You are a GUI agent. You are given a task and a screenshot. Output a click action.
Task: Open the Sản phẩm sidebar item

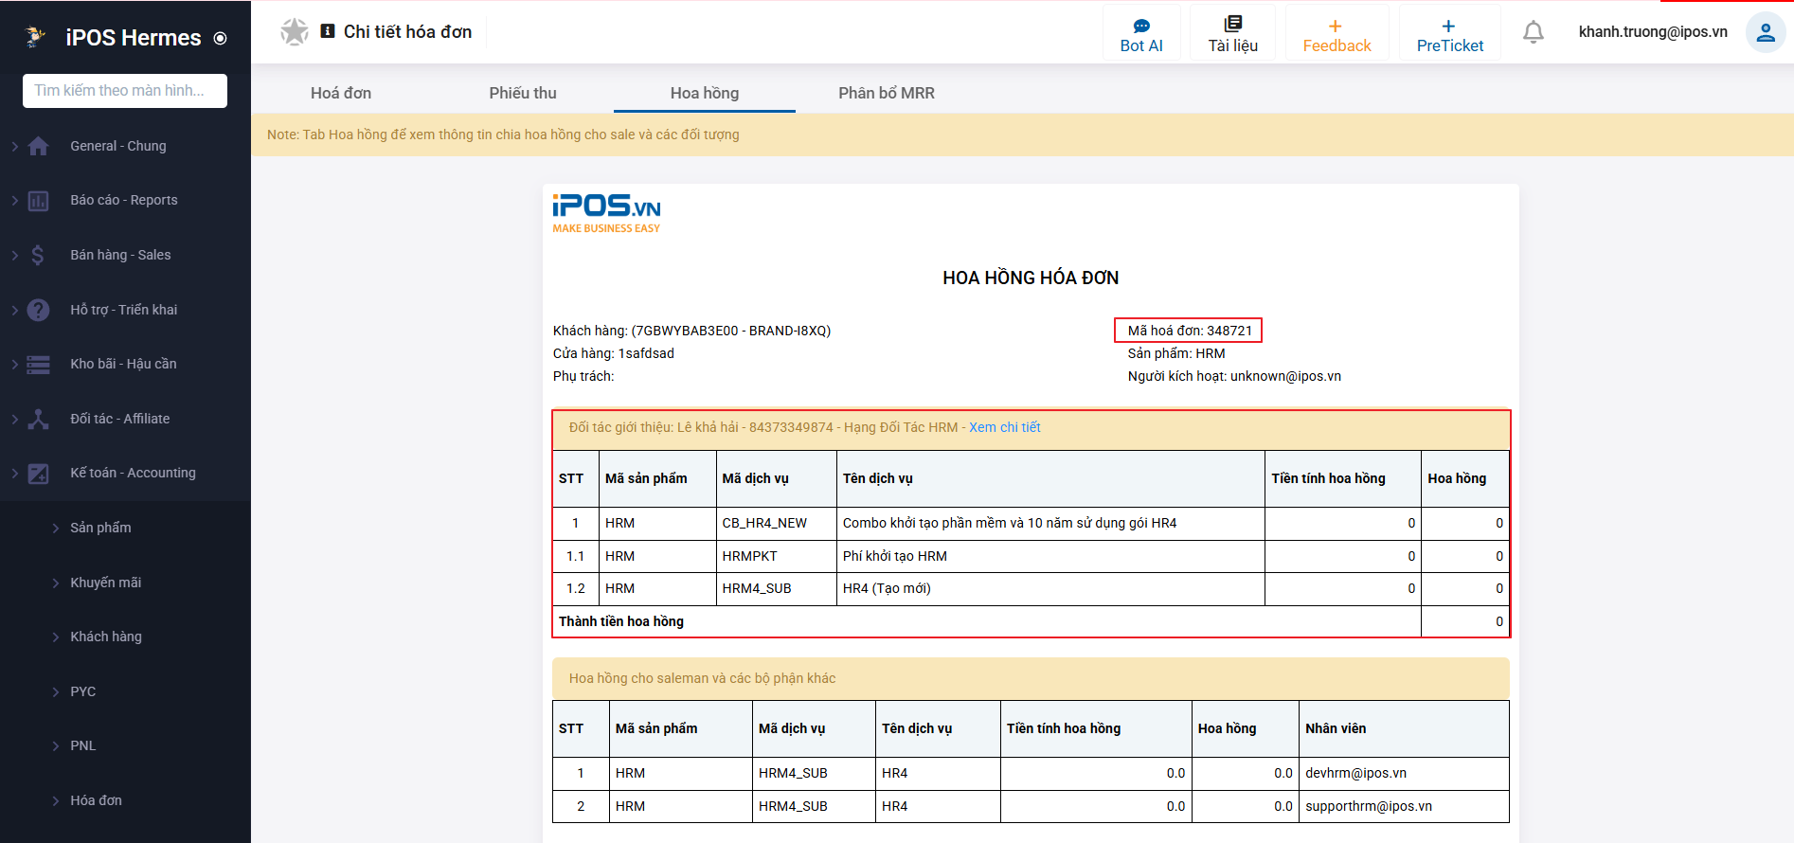pyautogui.click(x=100, y=528)
